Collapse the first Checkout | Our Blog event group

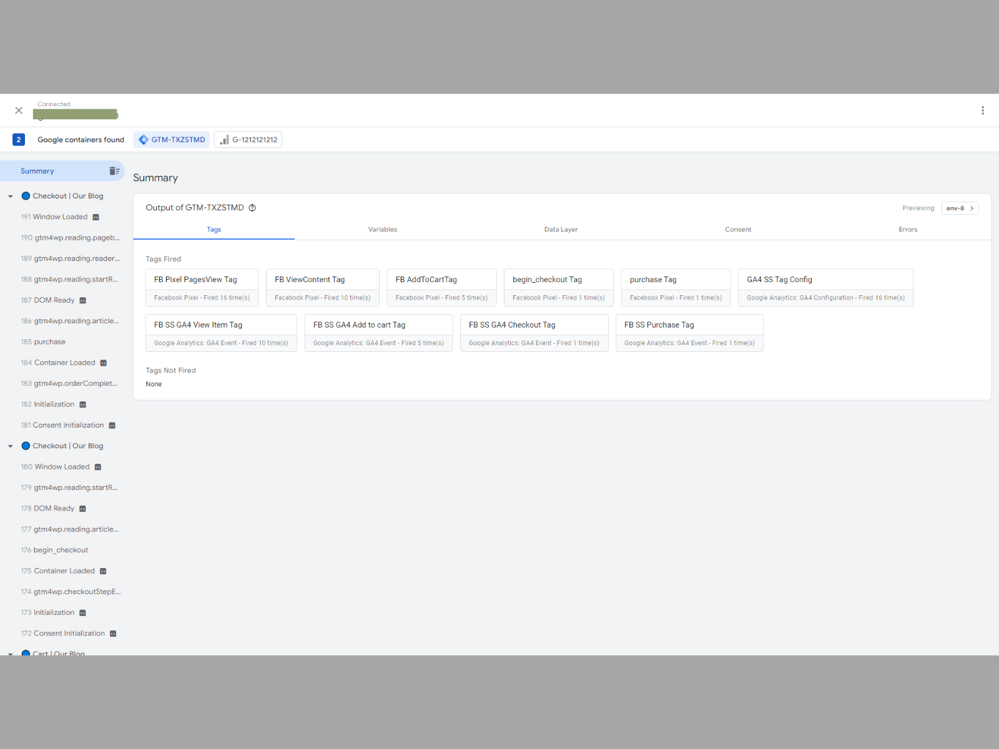click(10, 195)
